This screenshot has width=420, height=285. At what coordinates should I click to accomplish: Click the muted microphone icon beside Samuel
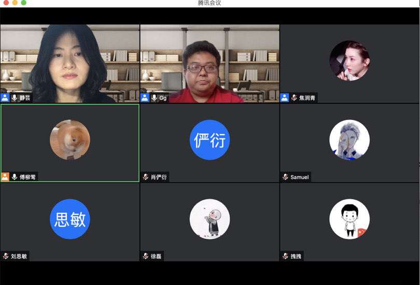[x=285, y=177]
